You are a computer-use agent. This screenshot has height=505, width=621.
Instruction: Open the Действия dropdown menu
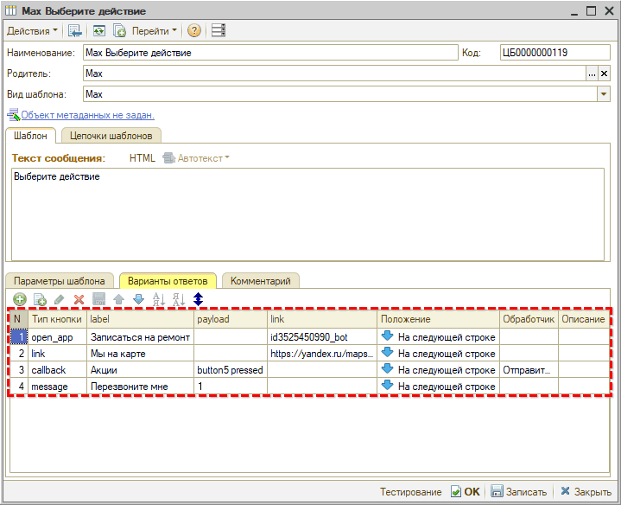[33, 31]
